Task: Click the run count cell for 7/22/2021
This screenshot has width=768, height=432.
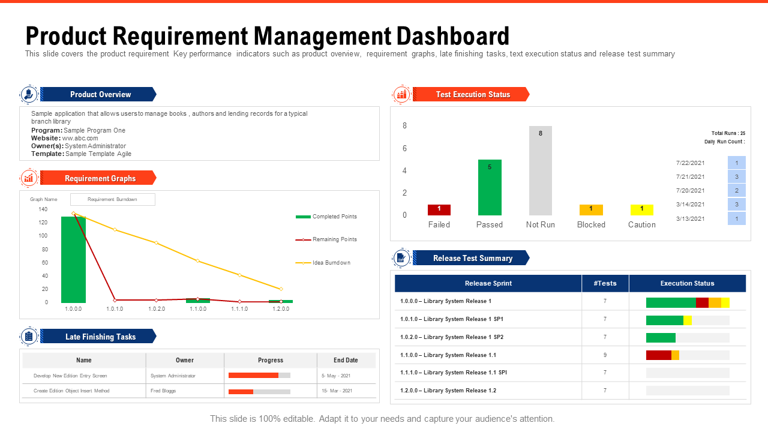Action: [737, 163]
